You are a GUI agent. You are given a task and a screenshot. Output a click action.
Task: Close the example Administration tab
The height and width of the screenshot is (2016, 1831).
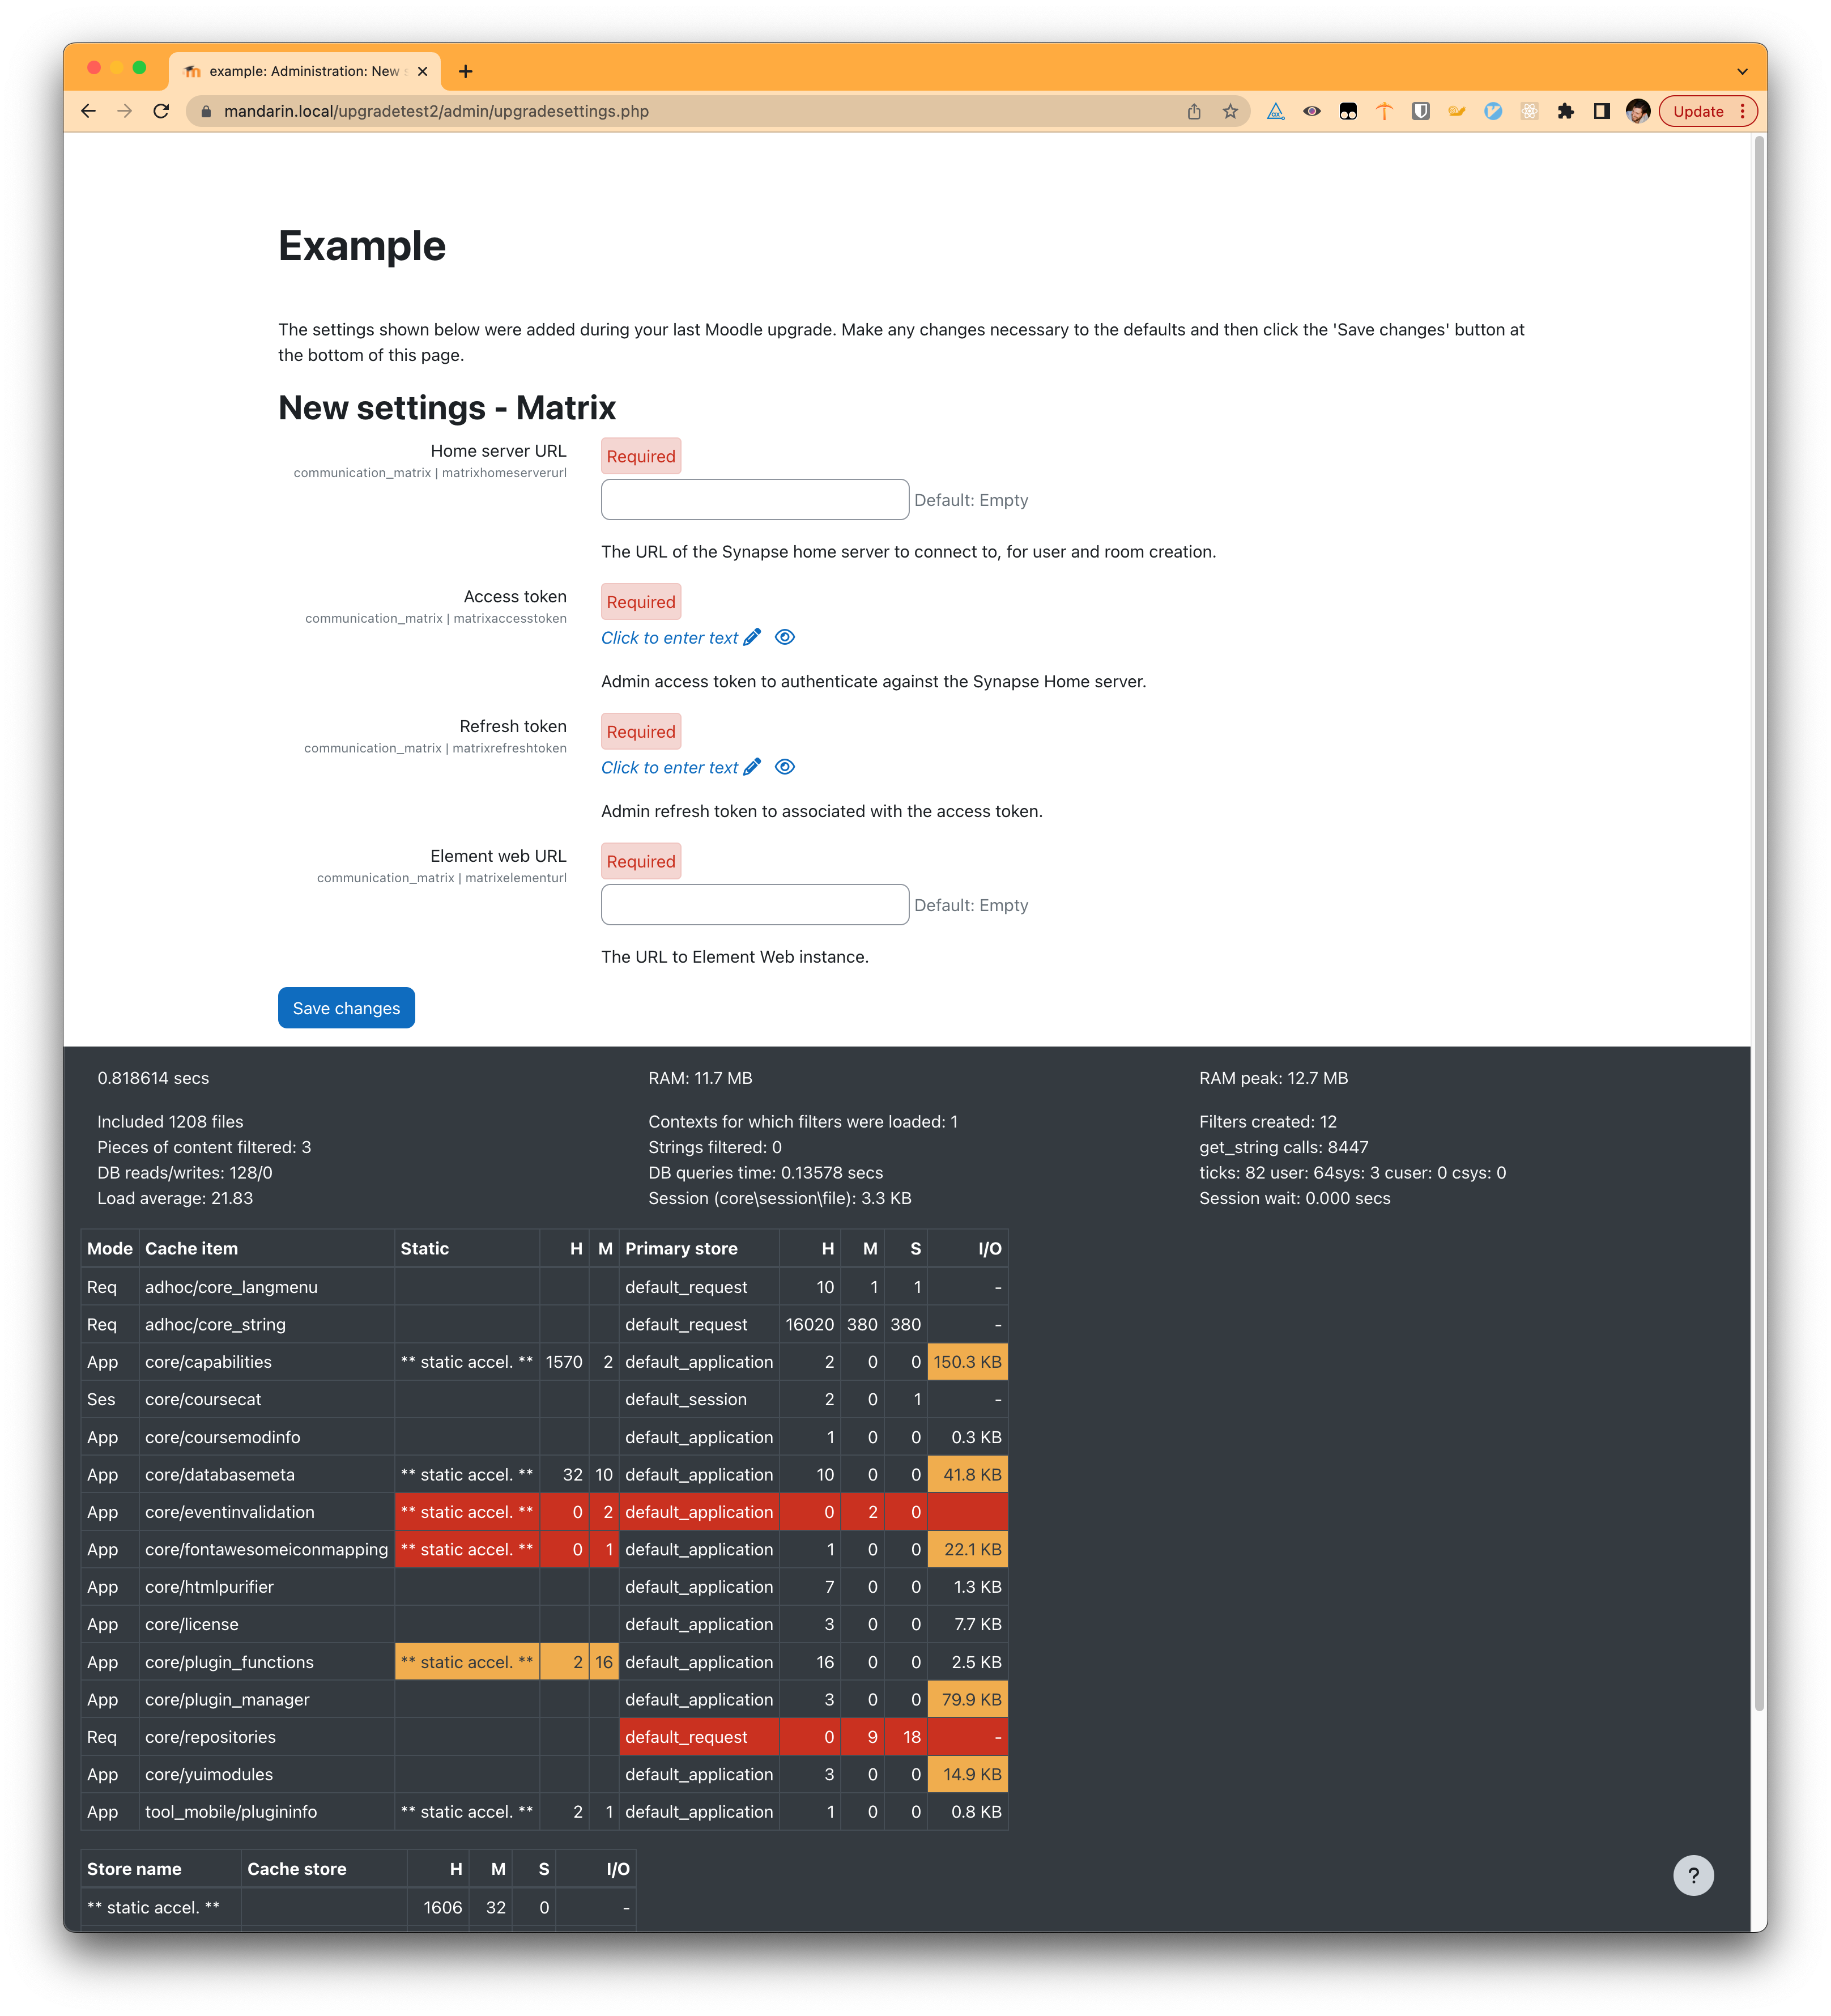(x=422, y=71)
